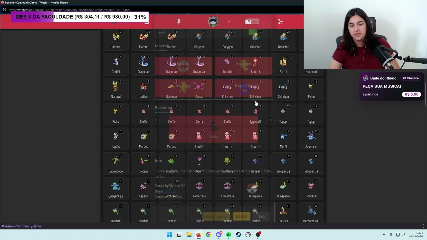Viewport: 427px width, 240px height.
Task: Select the Espeon card
Action: point(144,189)
